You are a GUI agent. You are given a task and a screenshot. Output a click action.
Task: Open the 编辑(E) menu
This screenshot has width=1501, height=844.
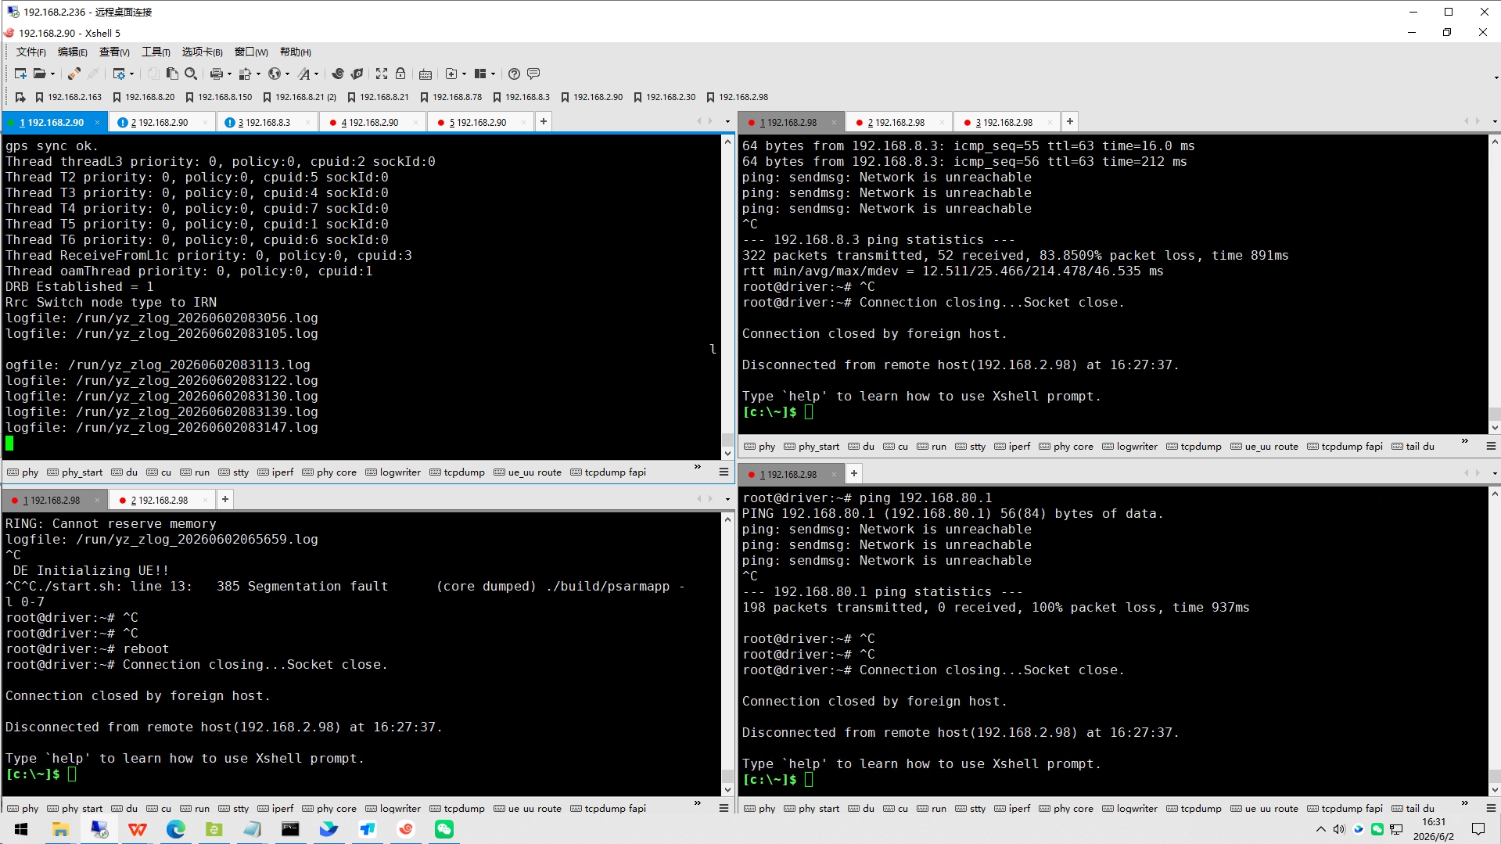[73, 52]
